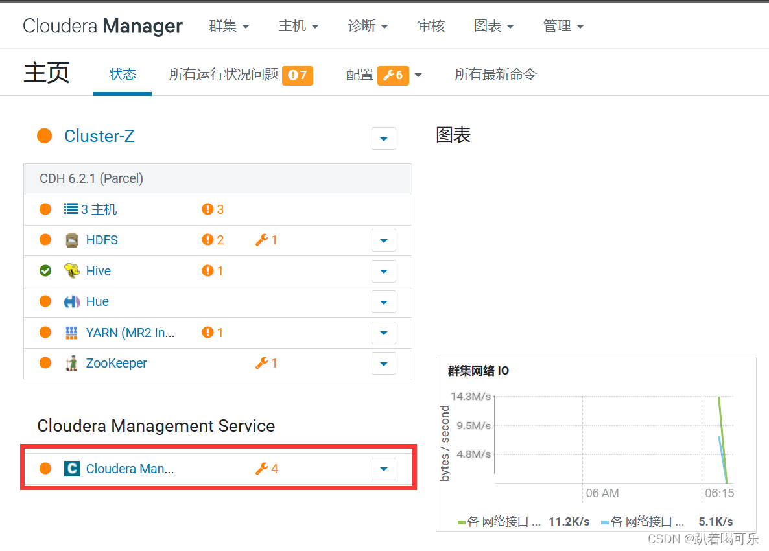
Task: Open the 主机 menu
Action: 299,25
